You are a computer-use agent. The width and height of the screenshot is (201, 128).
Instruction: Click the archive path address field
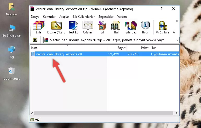(111, 40)
